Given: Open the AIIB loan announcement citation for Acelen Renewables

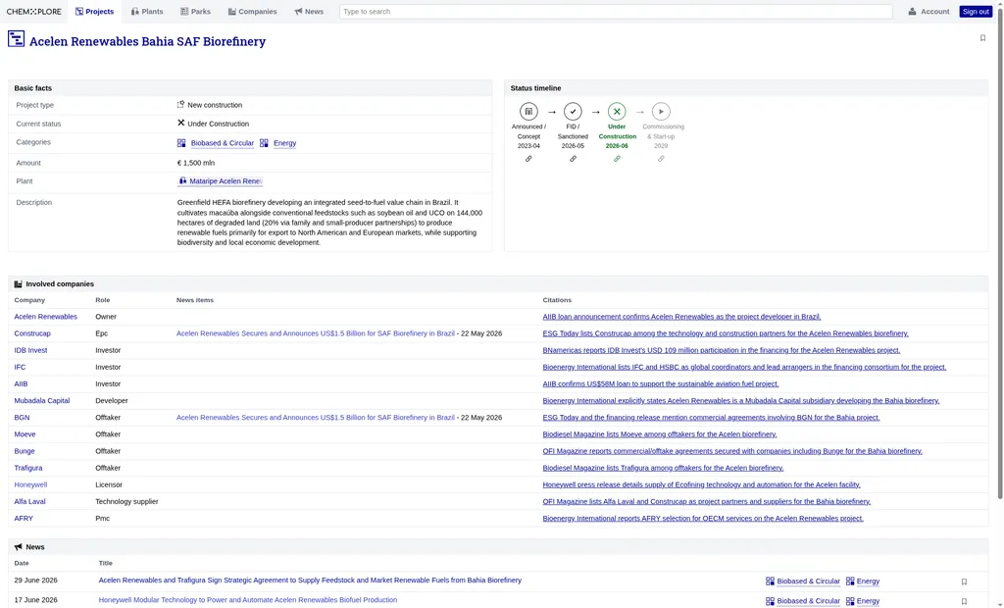Looking at the screenshot, I should click(681, 317).
